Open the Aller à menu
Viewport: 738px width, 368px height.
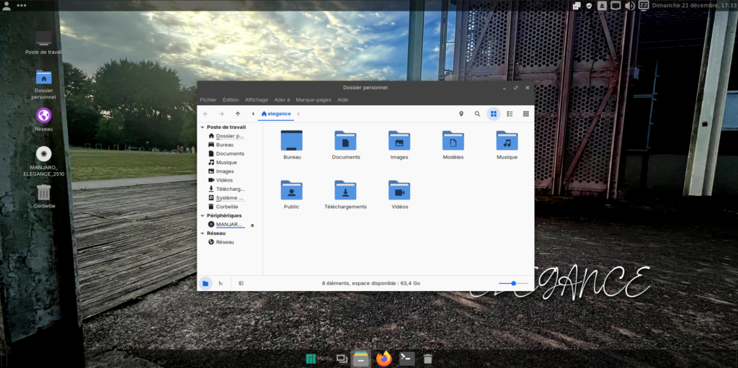tap(282, 100)
